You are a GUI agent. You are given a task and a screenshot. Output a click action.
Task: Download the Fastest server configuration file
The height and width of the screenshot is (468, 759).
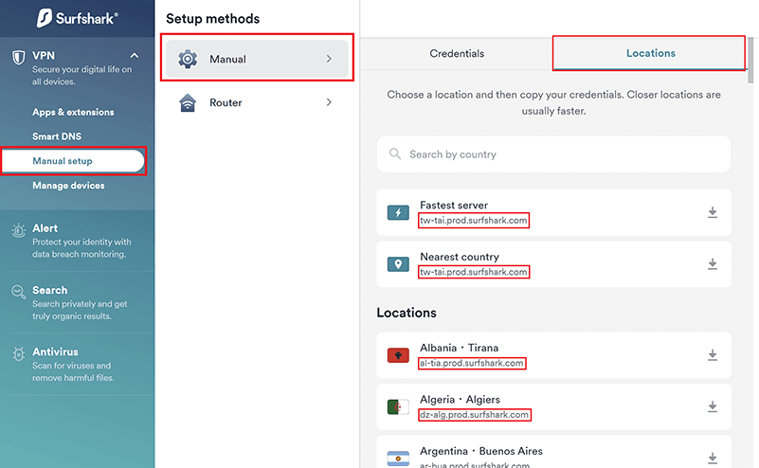click(712, 212)
